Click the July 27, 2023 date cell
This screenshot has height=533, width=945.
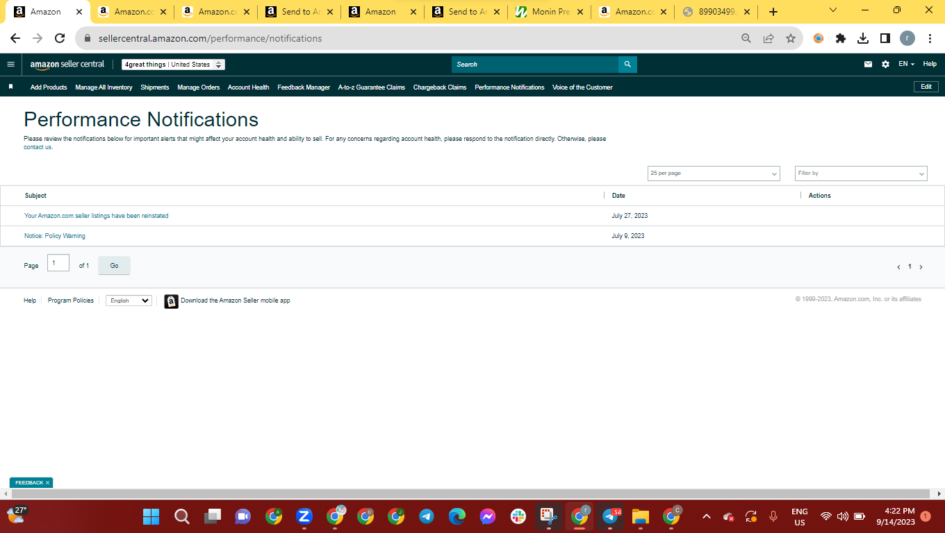click(x=630, y=216)
